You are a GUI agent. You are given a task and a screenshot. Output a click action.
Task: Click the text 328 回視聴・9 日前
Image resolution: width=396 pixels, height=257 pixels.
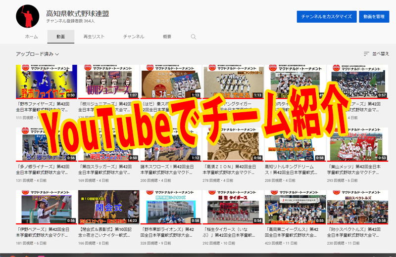pos(155,243)
